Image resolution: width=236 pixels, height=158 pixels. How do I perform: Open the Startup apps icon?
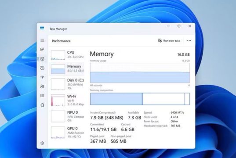coord(42,77)
